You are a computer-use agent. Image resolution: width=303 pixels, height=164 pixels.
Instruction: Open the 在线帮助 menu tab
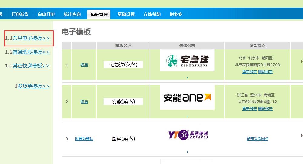click(152, 14)
